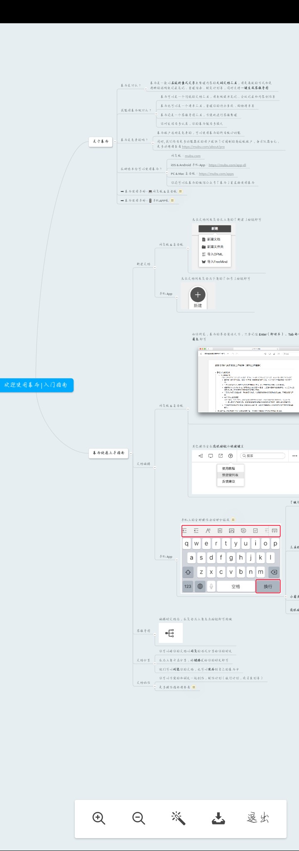Click 幕布使用手册 - 网页版 & 桌面版 node
This screenshot has width=299, height=851.
point(149,191)
